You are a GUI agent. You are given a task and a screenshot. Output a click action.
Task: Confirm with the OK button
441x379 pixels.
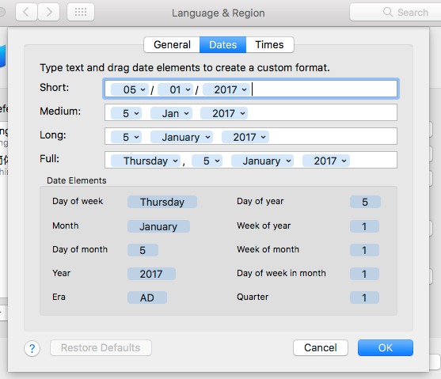(386, 348)
